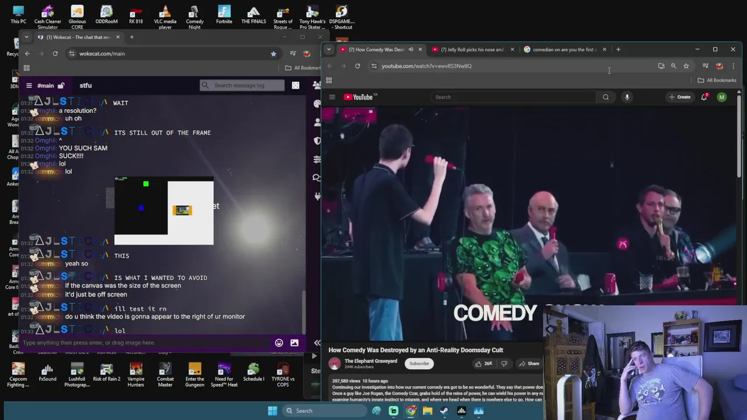Screen dimensions: 747x420
Task: Bookmark the YouTube page with the star
Action: click(x=686, y=66)
